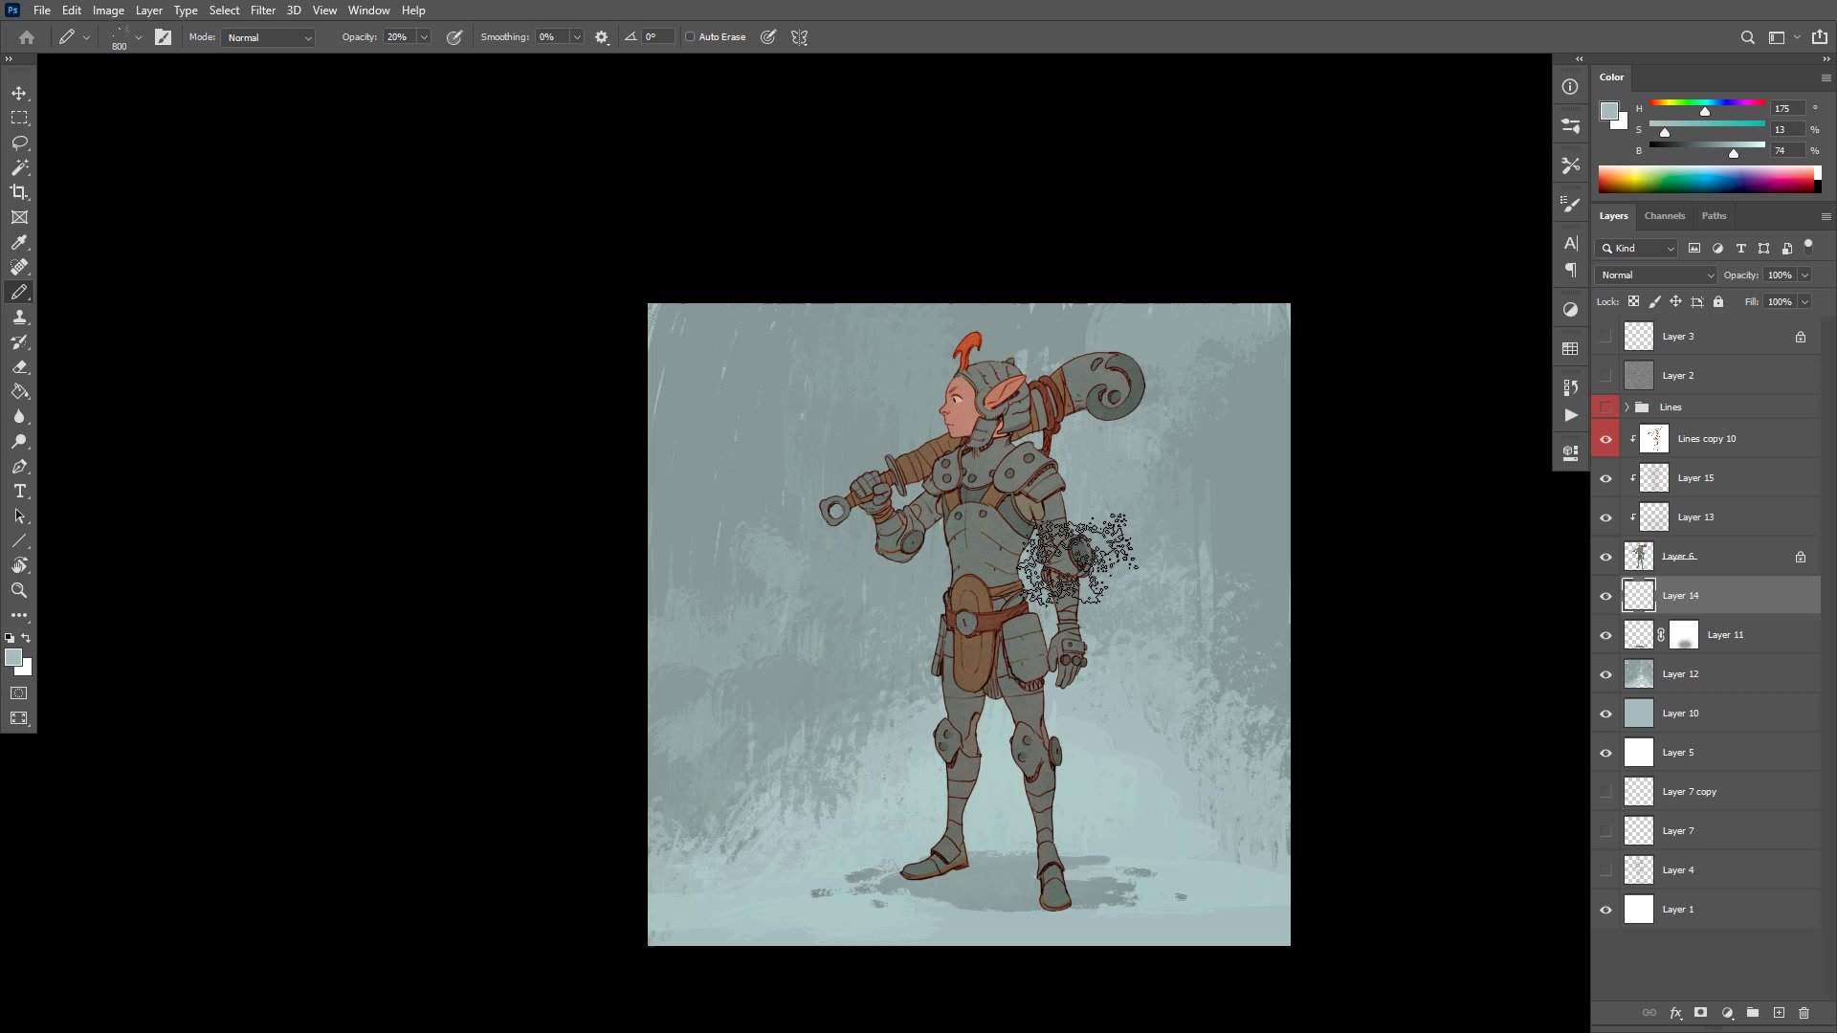The image size is (1837, 1033).
Task: Expand the Lines group folder
Action: tap(1627, 407)
